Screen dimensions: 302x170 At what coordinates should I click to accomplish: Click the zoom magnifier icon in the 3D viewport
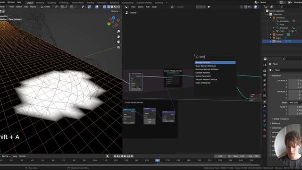pyautogui.click(x=118, y=32)
